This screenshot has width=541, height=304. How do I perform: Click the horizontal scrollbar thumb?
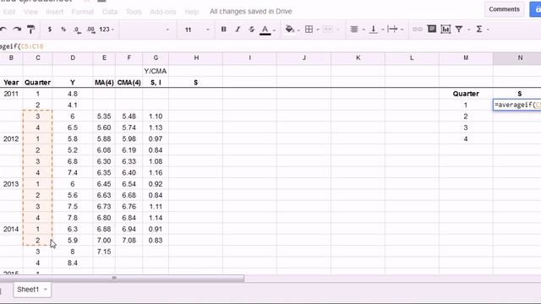pos(122,278)
